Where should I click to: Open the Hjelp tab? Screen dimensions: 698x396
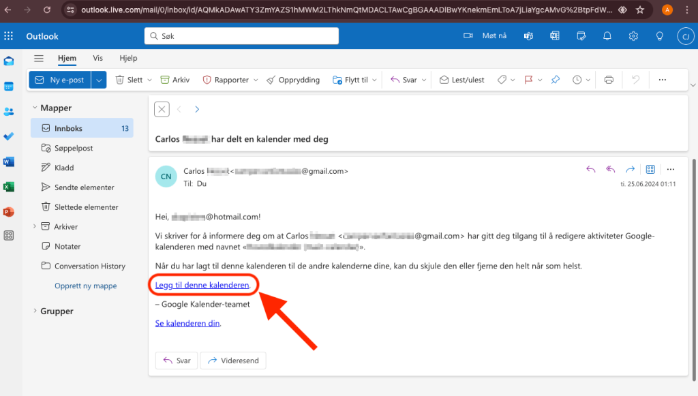pos(128,59)
